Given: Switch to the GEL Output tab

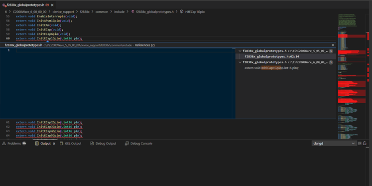Looking at the screenshot, I should point(70,144).
